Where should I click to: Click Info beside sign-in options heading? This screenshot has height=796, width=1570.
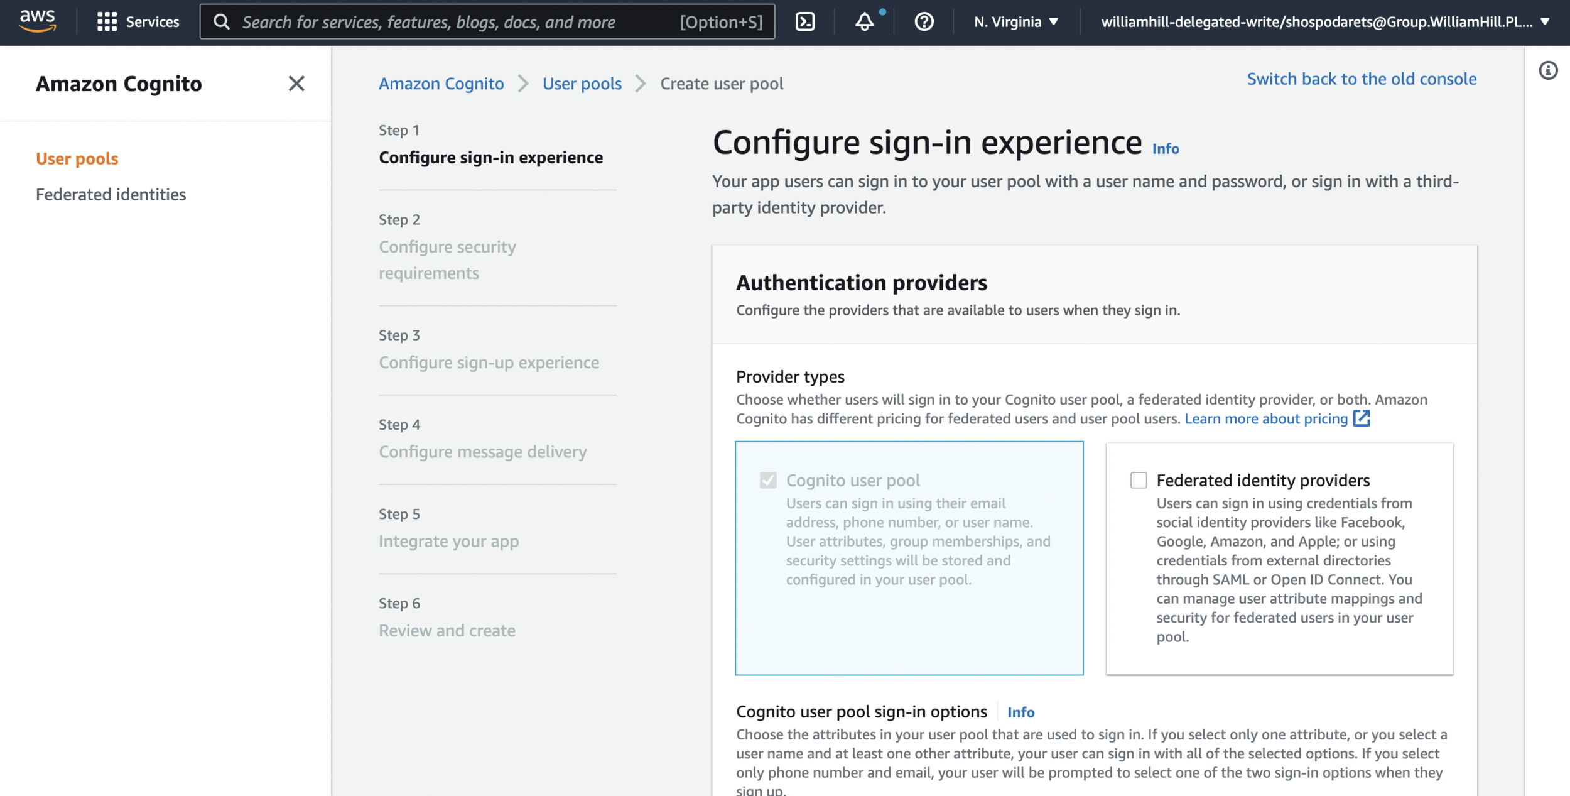coord(1020,712)
